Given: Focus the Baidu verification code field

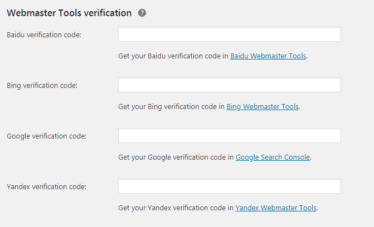Looking at the screenshot, I should [229, 34].
